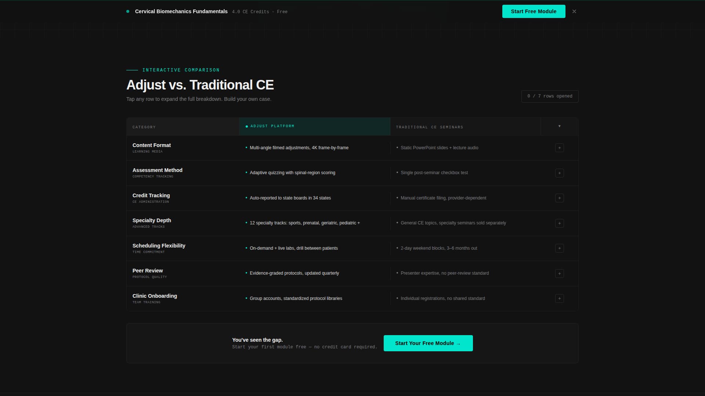Click the Credit Tracking row title
The width and height of the screenshot is (705, 396).
151,195
